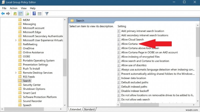Open the View menu

point(24,8)
